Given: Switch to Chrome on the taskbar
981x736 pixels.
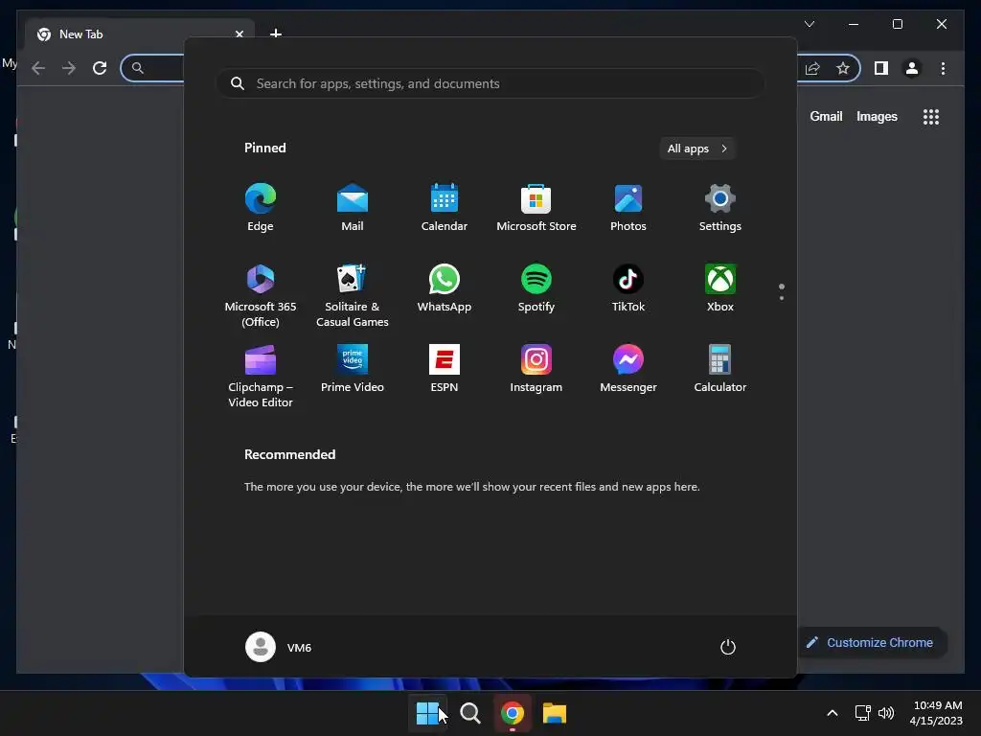Looking at the screenshot, I should click(512, 713).
